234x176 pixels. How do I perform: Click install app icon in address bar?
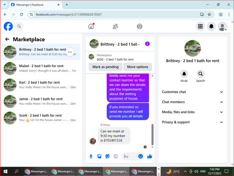[x=202, y=15]
